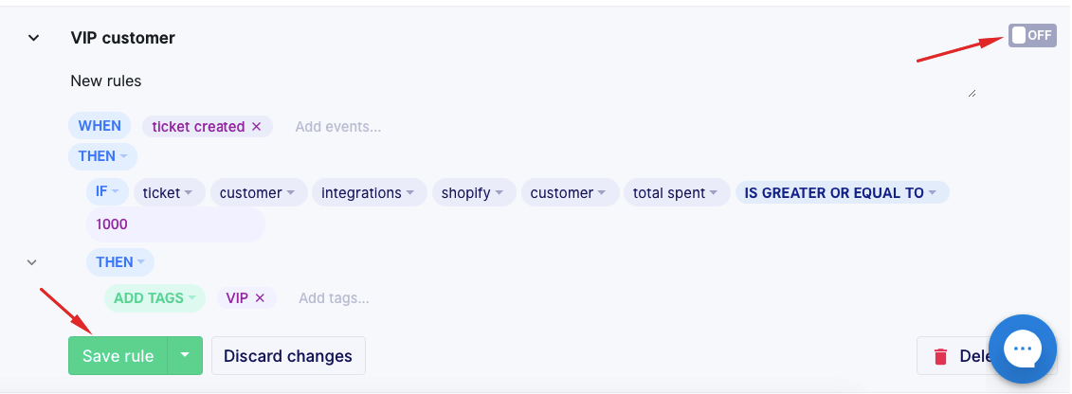The width and height of the screenshot is (1072, 394).
Task: Collapse the VIP customer rule
Action: (34, 38)
